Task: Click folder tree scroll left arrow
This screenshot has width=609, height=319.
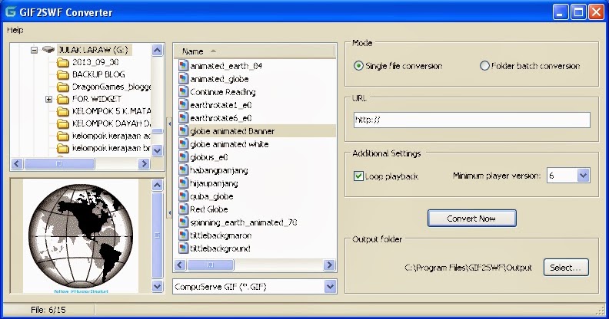Action: 17,164
